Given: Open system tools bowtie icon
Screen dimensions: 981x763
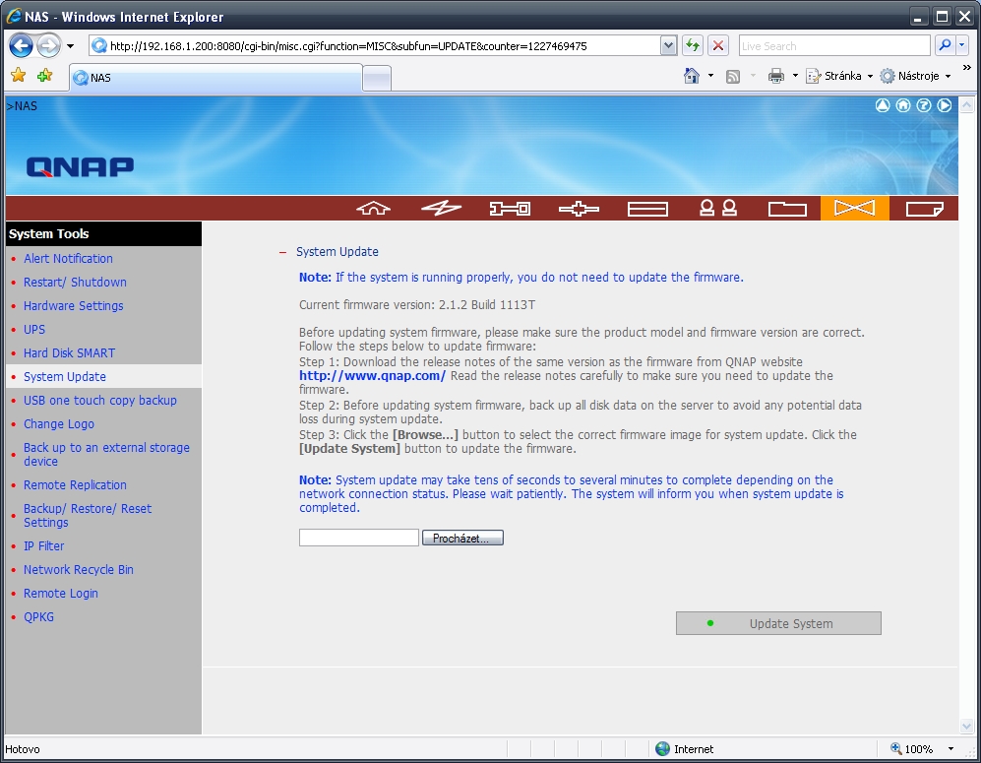Looking at the screenshot, I should pyautogui.click(x=855, y=208).
